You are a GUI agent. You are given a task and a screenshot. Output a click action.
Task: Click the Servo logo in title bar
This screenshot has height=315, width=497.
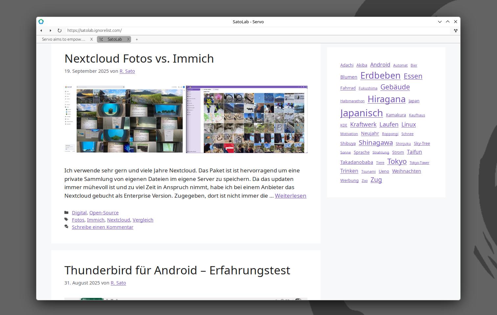point(41,22)
